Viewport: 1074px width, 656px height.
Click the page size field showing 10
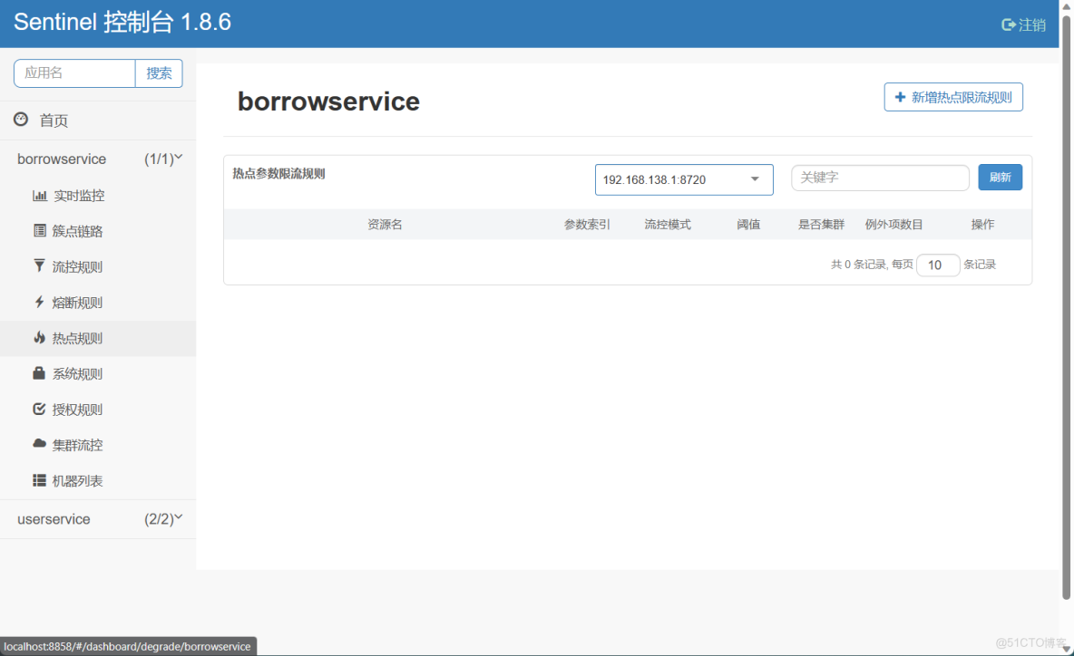click(x=938, y=265)
